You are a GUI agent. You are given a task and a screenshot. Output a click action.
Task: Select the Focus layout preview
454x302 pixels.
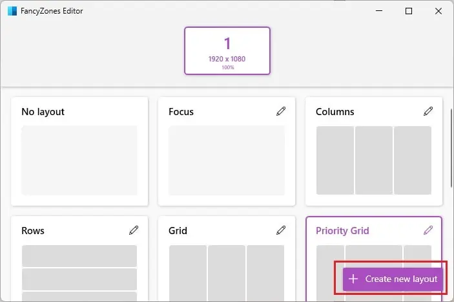[x=227, y=160]
